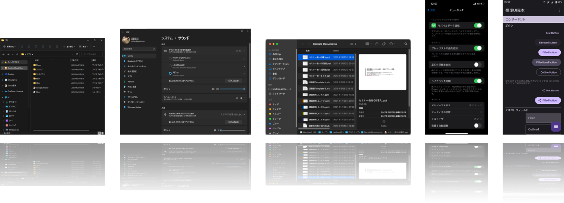
Task: Click the cut scissors icon in Explorer toolbar
Action: 22,46
